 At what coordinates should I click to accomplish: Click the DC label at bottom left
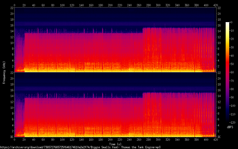point(11,137)
